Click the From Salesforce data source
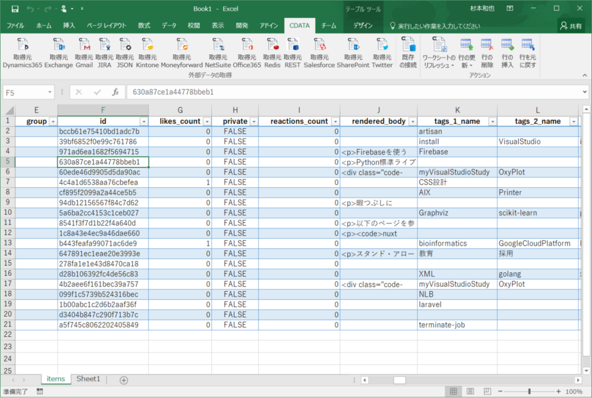The image size is (592, 398). click(x=319, y=53)
